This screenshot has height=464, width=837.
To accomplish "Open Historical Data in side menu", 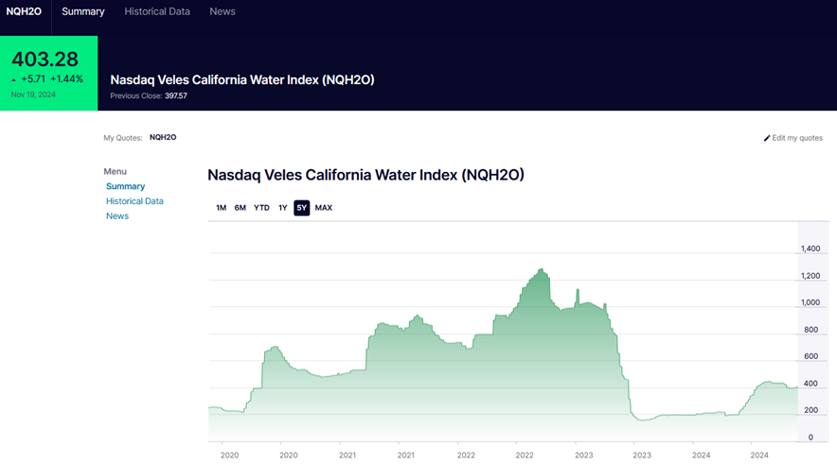I will click(134, 201).
